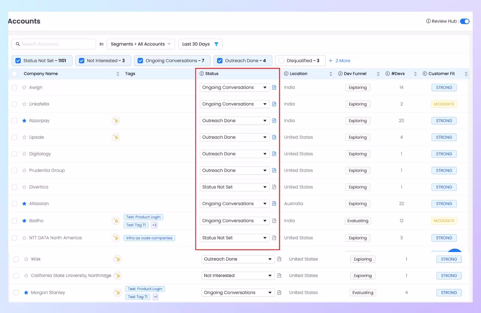
Task: Sort by Dev Funnel column
Action: point(378,74)
